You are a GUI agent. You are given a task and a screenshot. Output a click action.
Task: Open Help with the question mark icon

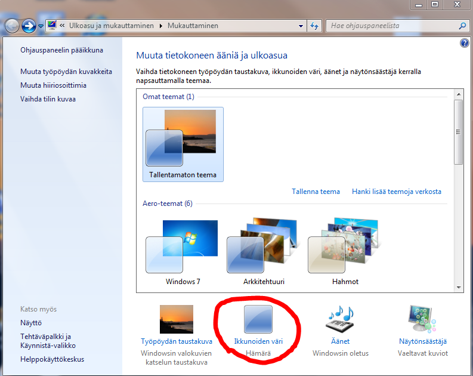(x=464, y=43)
